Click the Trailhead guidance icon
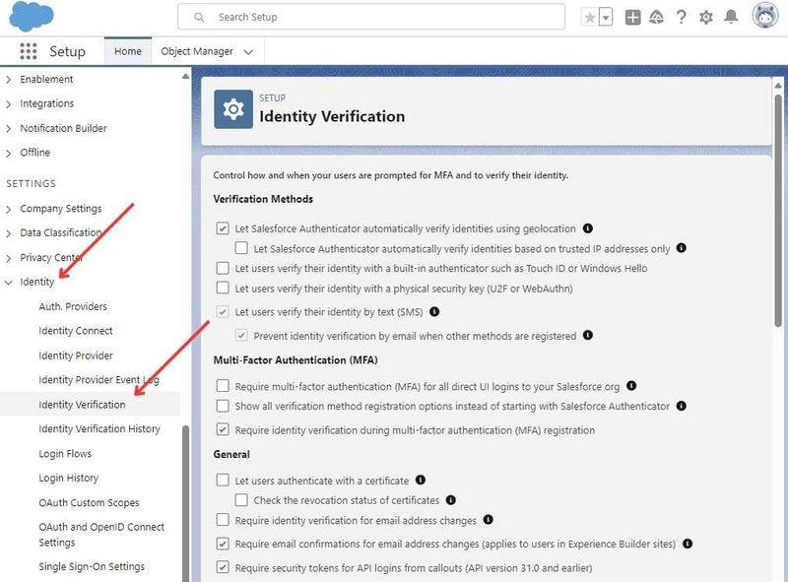Viewport: 788px width, 582px height. point(656,18)
